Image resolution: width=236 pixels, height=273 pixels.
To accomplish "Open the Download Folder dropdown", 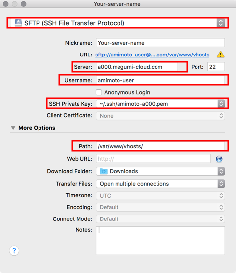I will coord(160,171).
